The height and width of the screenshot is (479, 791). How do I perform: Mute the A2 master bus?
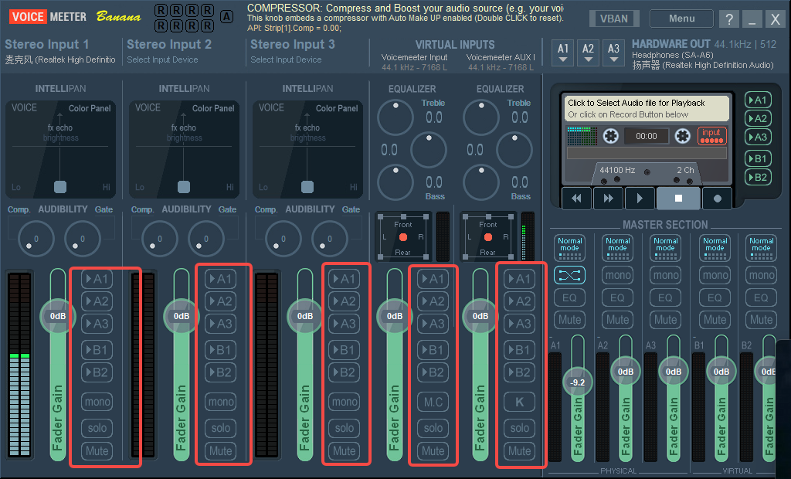[x=617, y=320]
